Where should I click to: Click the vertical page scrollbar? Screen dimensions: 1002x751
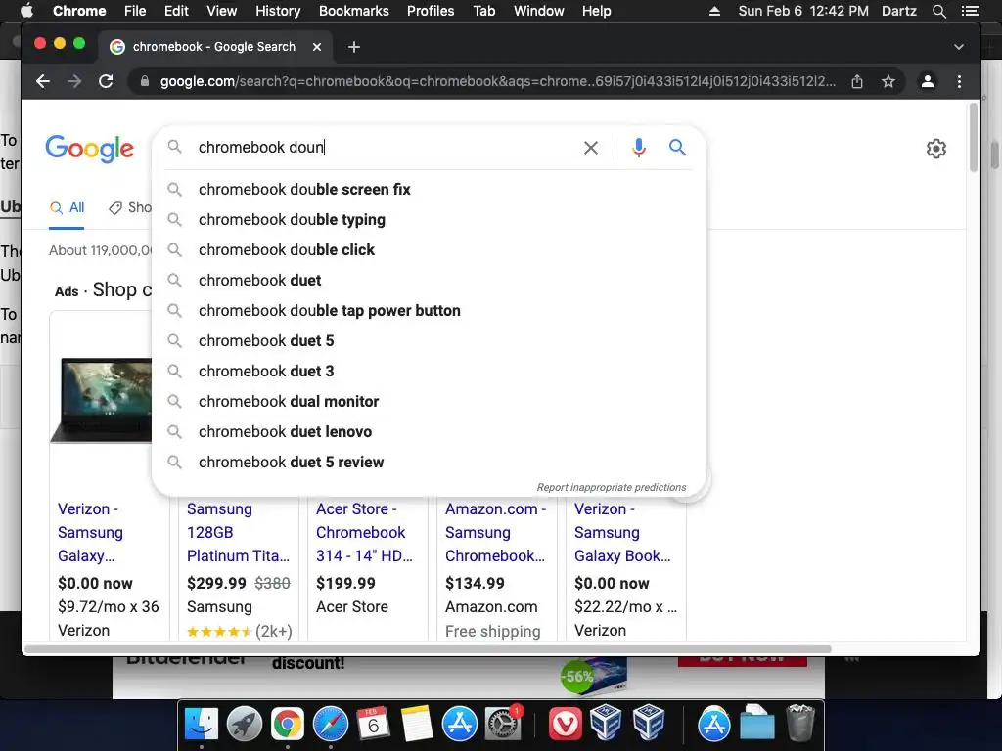click(x=974, y=137)
